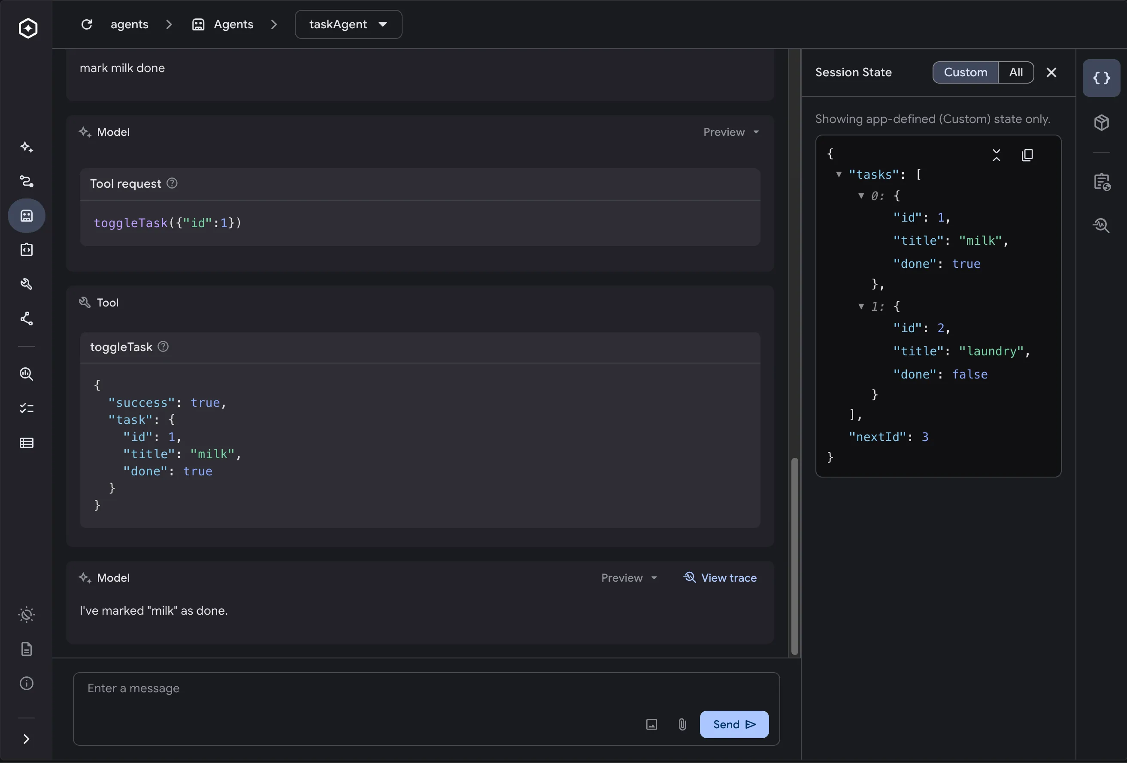Toggle the session state braces icon
The image size is (1127, 763).
click(1101, 78)
